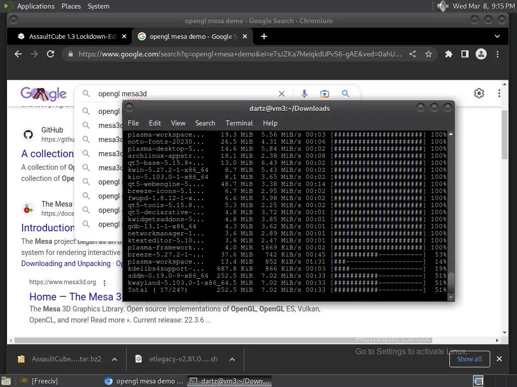The width and height of the screenshot is (517, 387).
Task: Switch to dartz@vm3 terminal in taskbar
Action: click(x=230, y=381)
